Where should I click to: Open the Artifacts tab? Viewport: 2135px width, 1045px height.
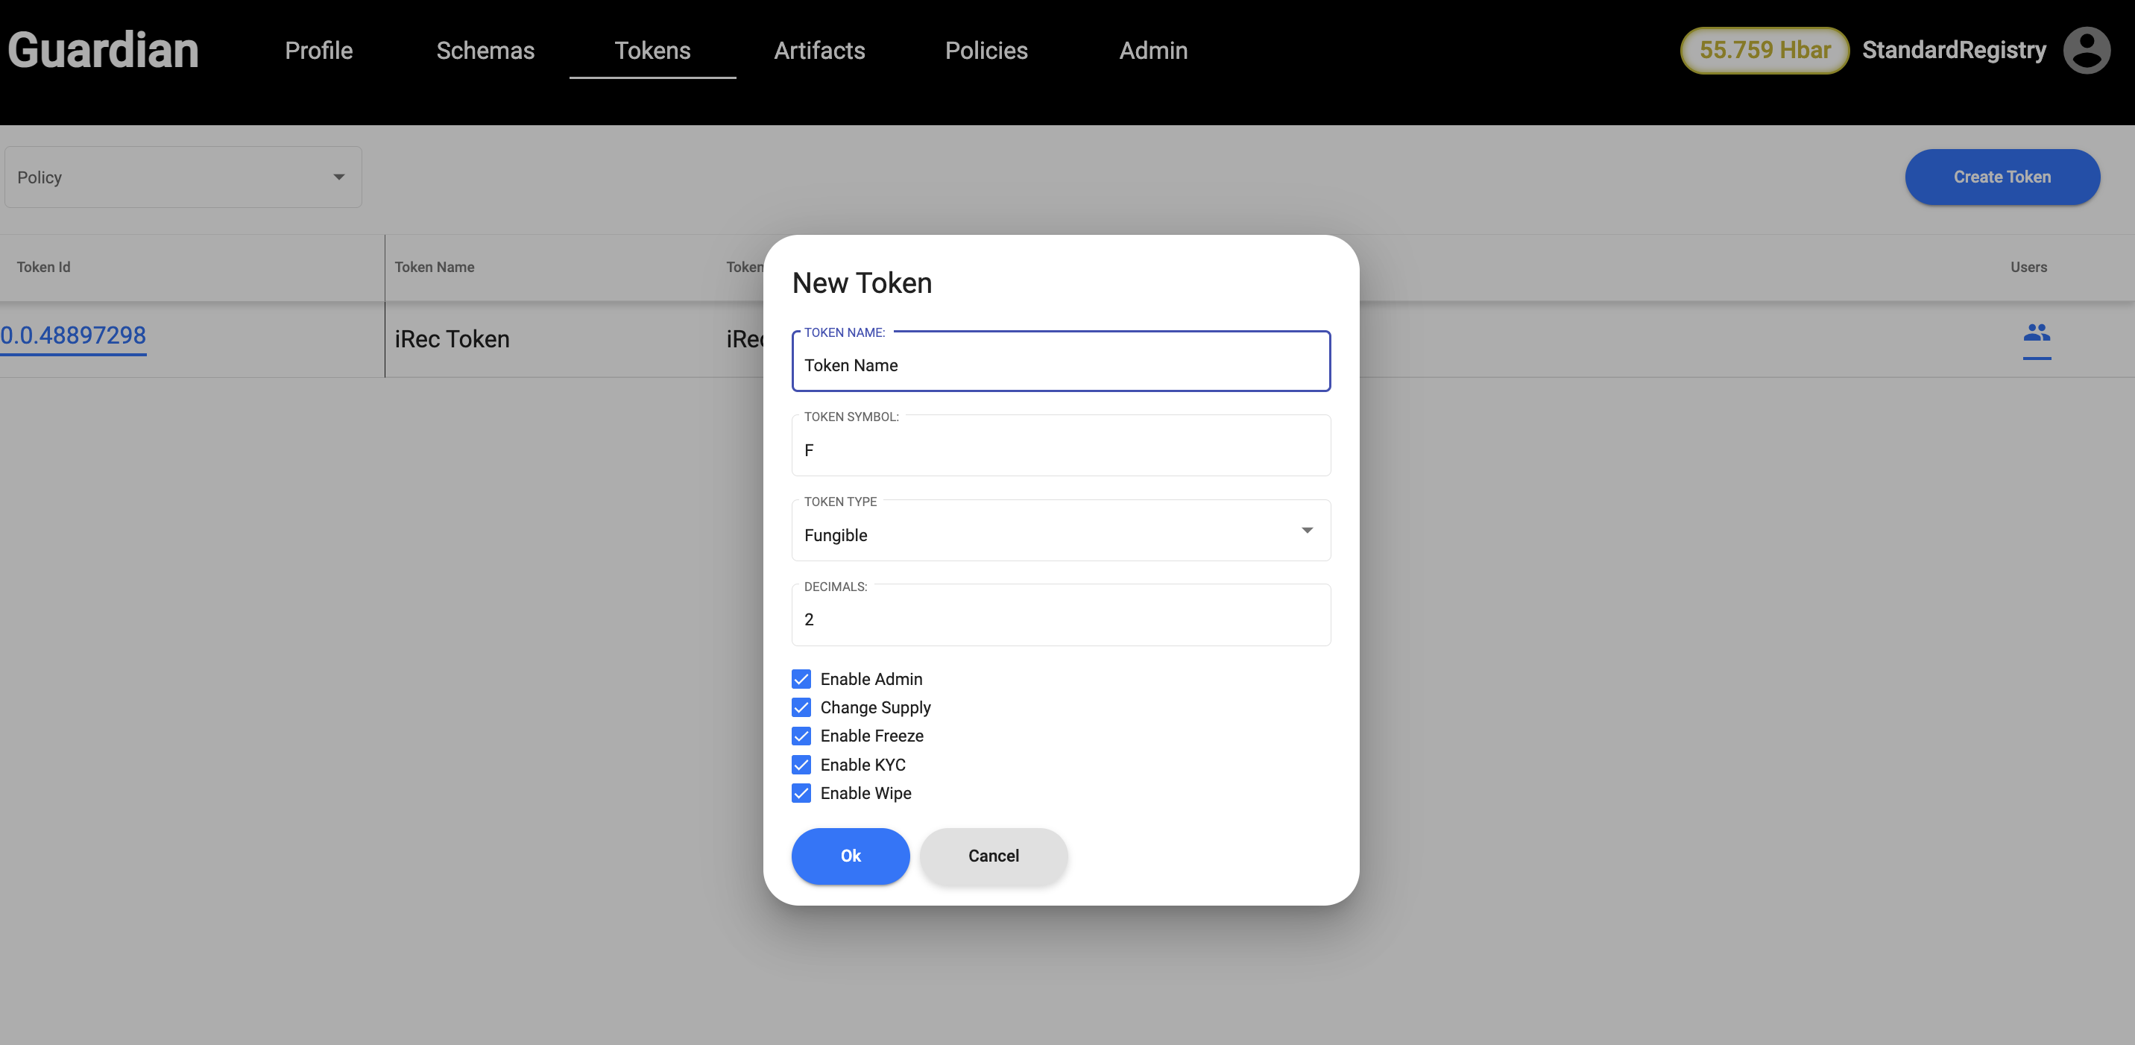pyautogui.click(x=819, y=51)
